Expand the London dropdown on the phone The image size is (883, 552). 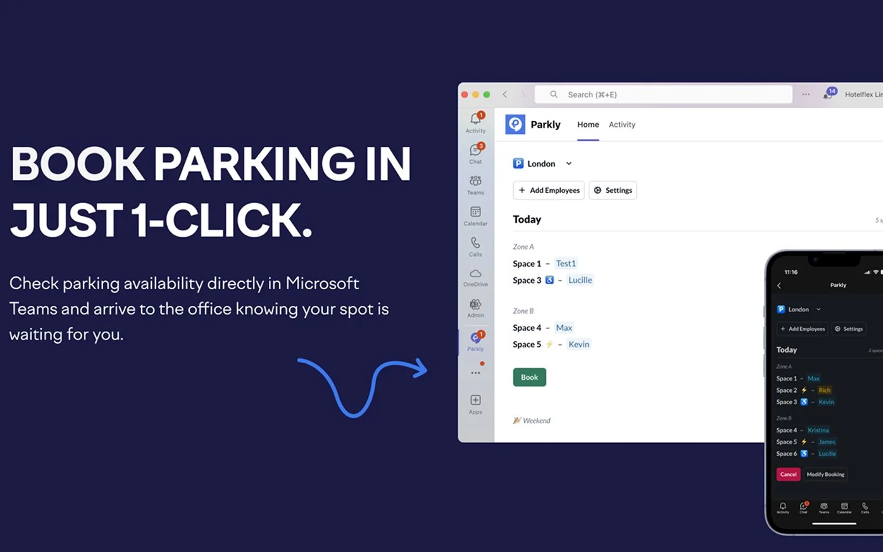pos(799,309)
